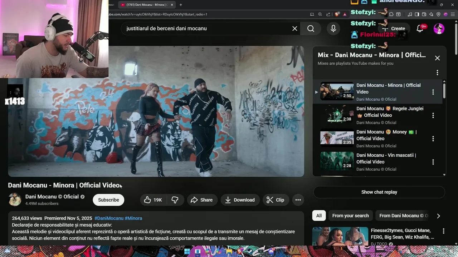
Task: Click Show chat replay
Action: click(379, 192)
